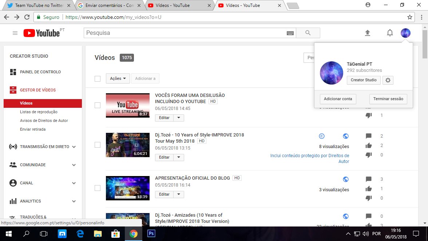
Task: Click public globe icon on Dj.Tozé 10 Years video
Action: tap(346, 136)
